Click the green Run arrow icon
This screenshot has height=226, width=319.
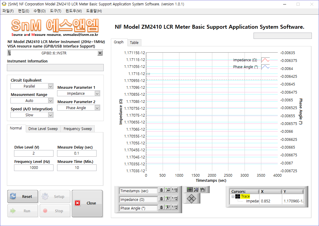click(x=13, y=211)
